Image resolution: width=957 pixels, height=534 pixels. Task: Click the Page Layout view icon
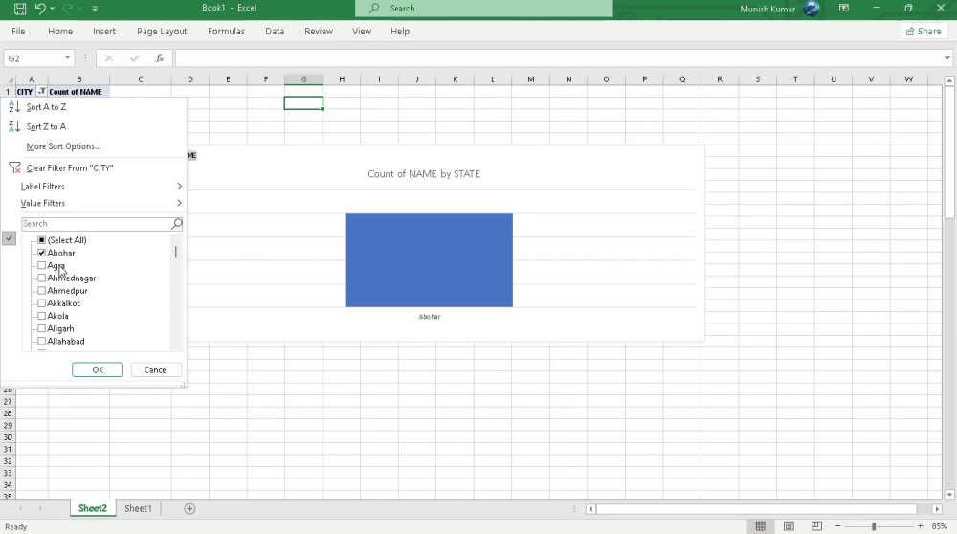pyautogui.click(x=789, y=526)
